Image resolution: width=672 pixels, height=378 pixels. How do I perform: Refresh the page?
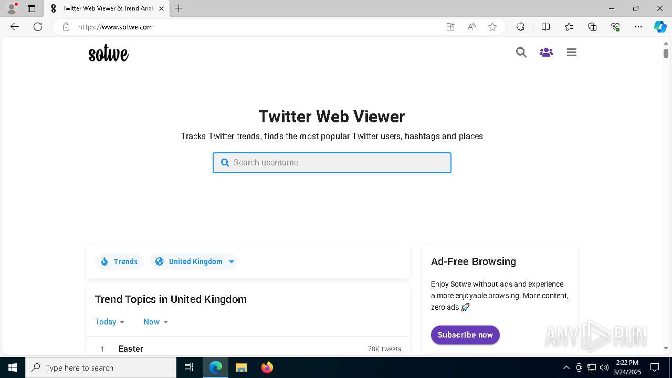point(38,27)
